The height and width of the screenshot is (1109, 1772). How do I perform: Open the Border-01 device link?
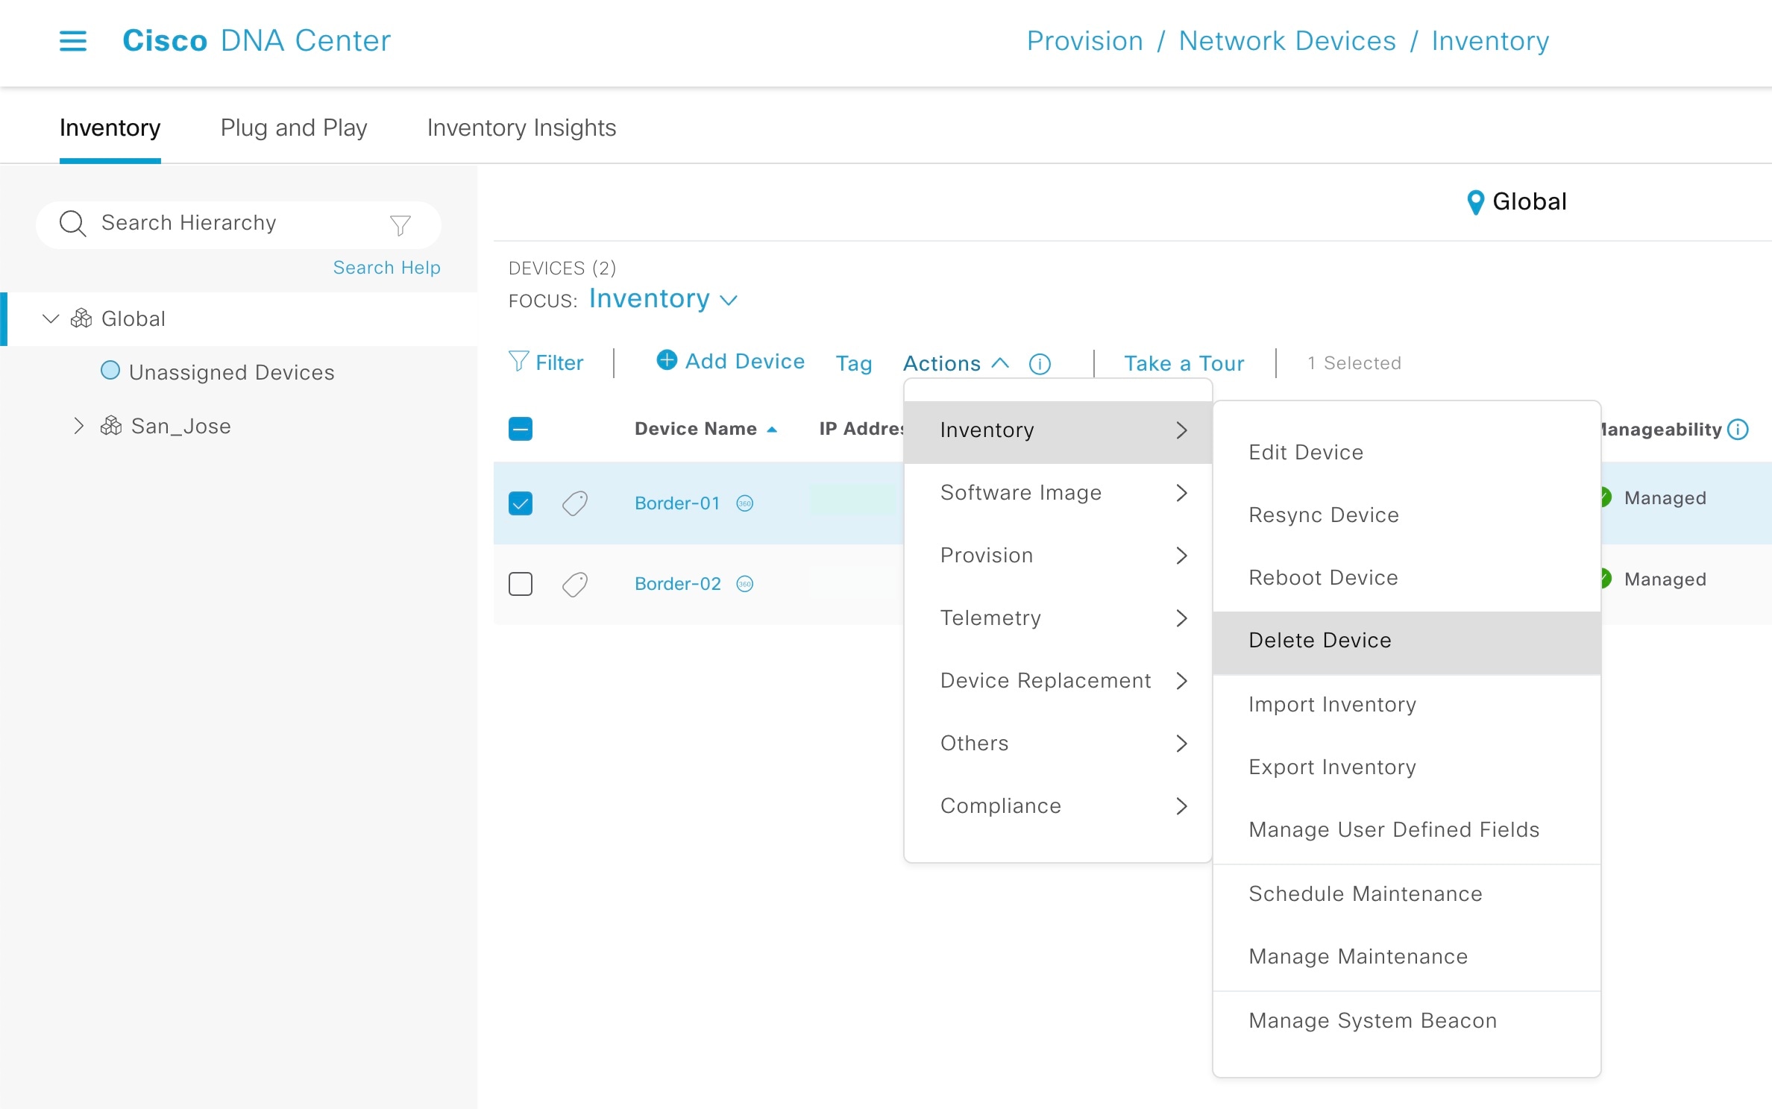(x=677, y=503)
